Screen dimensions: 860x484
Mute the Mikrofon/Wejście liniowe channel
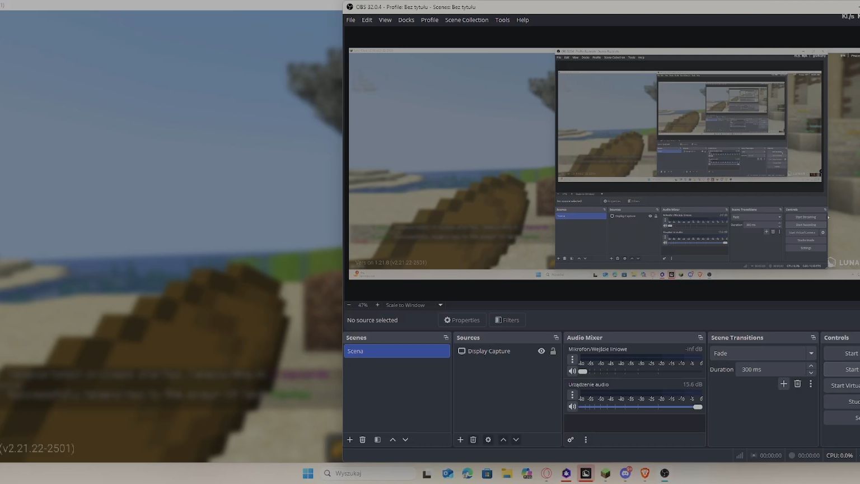coord(572,371)
